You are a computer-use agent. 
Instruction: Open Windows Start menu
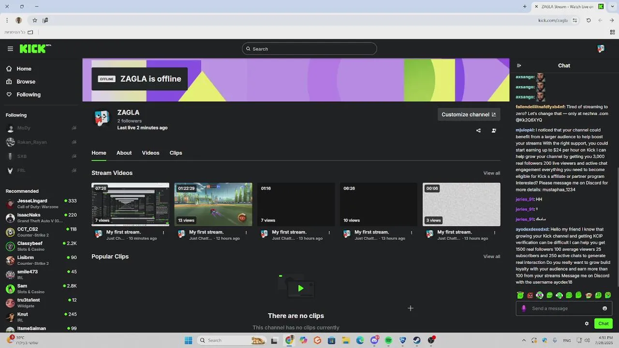click(188, 340)
